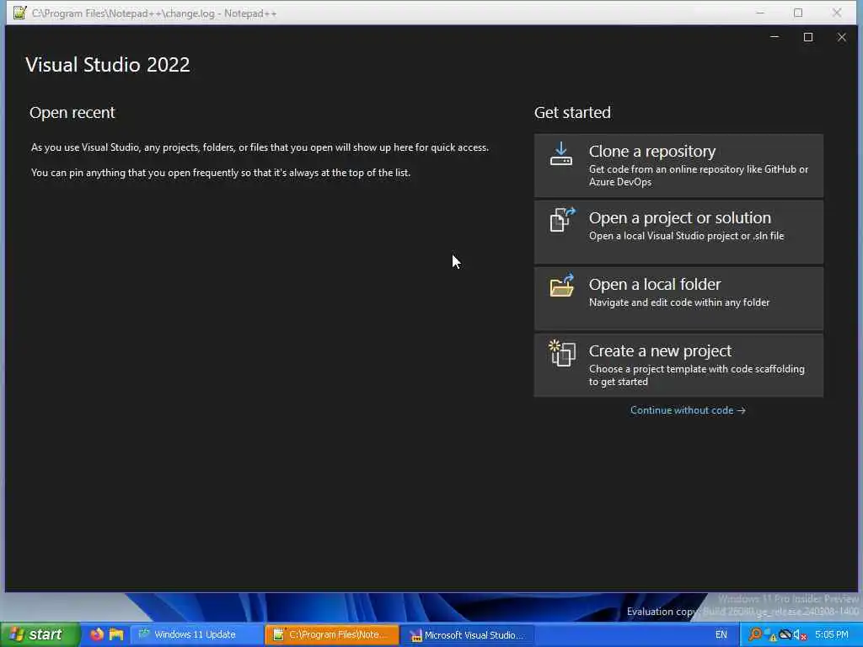Click the Open a project or solution icon
863x647 pixels.
[562, 220]
